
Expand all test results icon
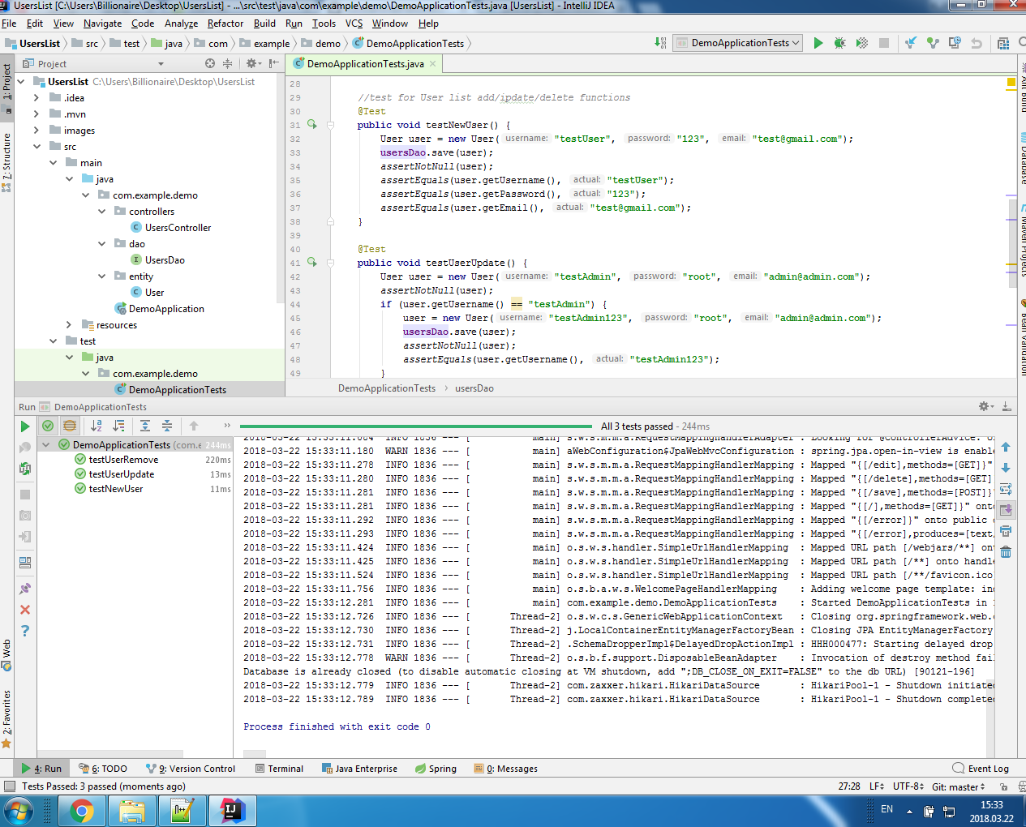click(145, 426)
